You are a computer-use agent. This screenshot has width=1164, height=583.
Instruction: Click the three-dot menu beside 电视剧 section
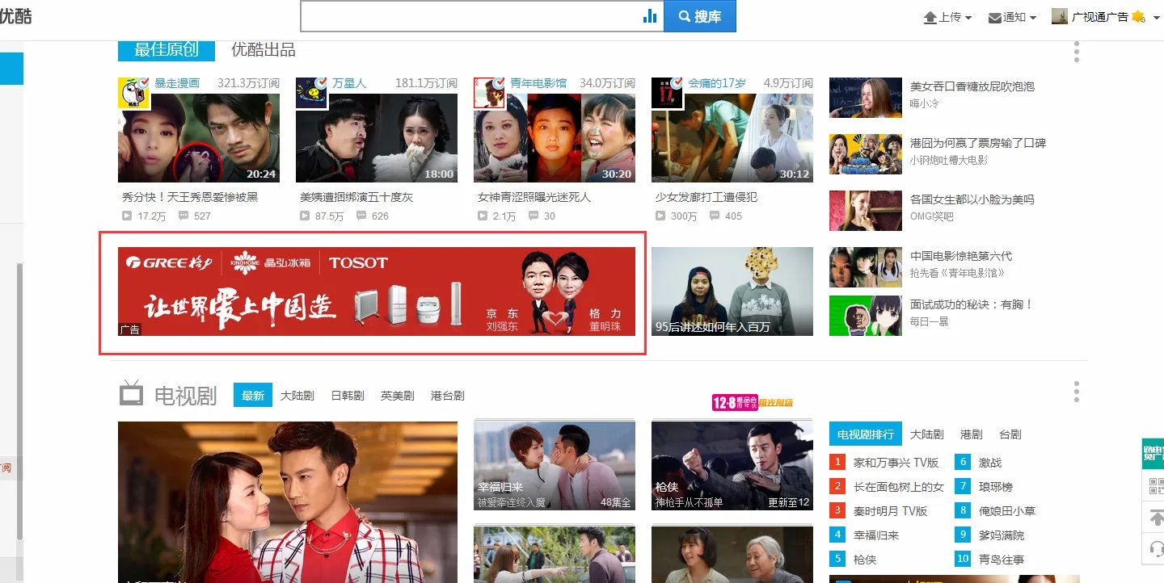[1076, 392]
